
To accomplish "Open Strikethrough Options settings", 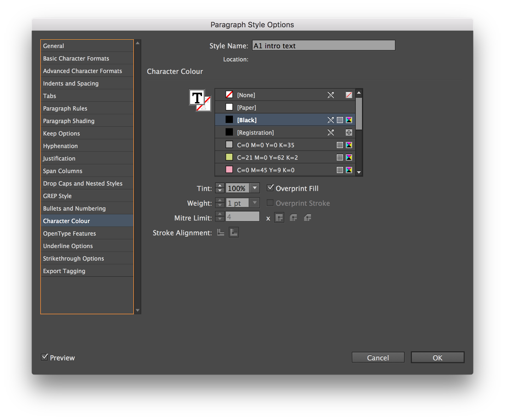I will tap(87, 259).
